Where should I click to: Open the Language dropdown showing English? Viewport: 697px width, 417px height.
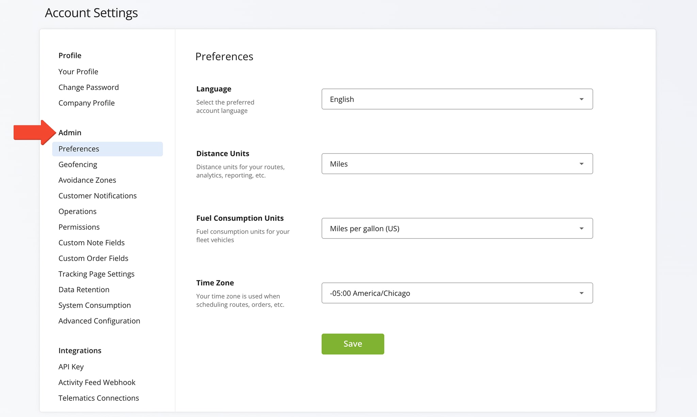point(457,99)
